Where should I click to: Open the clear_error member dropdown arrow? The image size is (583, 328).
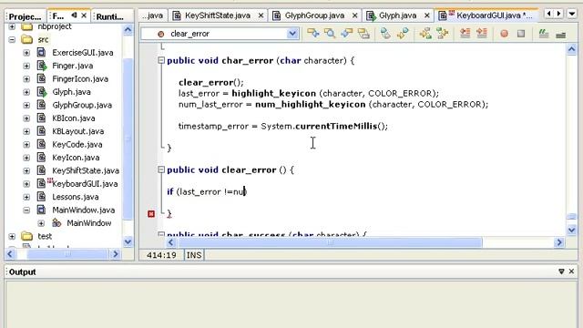tap(292, 34)
